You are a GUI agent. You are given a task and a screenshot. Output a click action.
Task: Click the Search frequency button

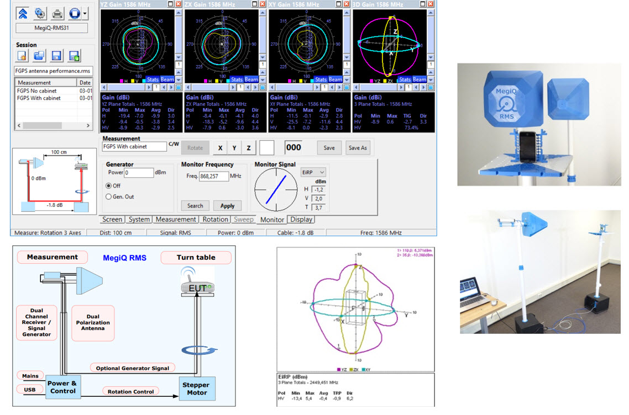(195, 206)
